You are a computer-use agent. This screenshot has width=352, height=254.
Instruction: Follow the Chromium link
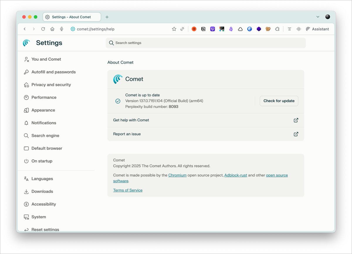coord(177,175)
